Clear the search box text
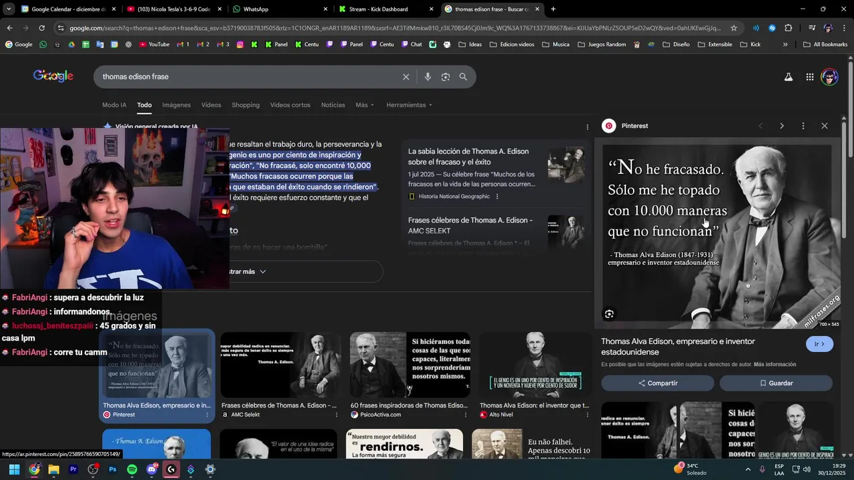The height and width of the screenshot is (480, 854). tap(406, 77)
